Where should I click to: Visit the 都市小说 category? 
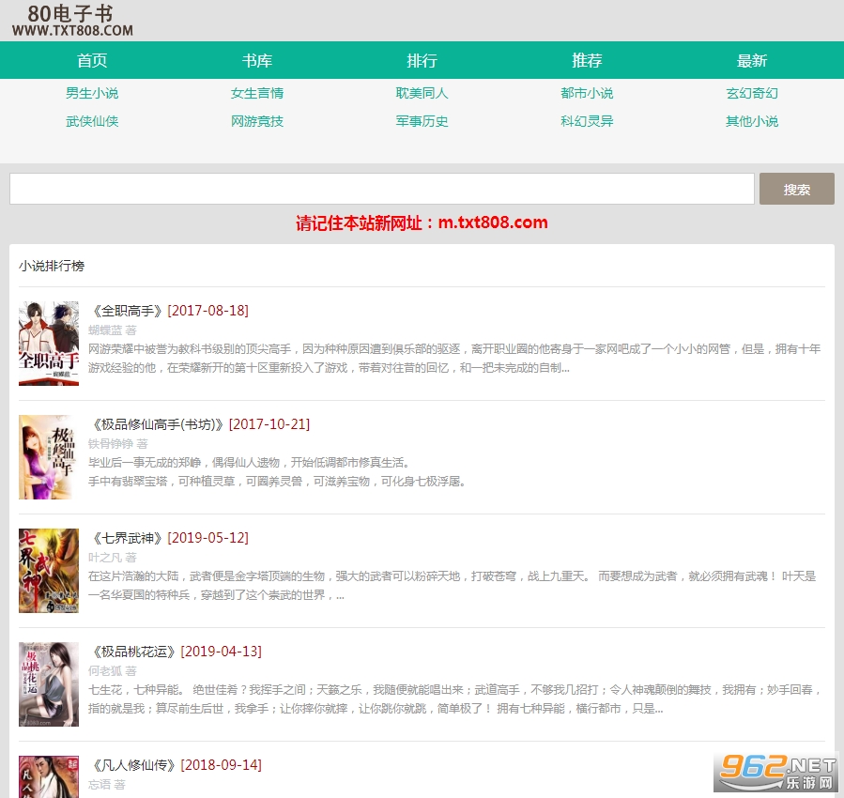[x=587, y=93]
